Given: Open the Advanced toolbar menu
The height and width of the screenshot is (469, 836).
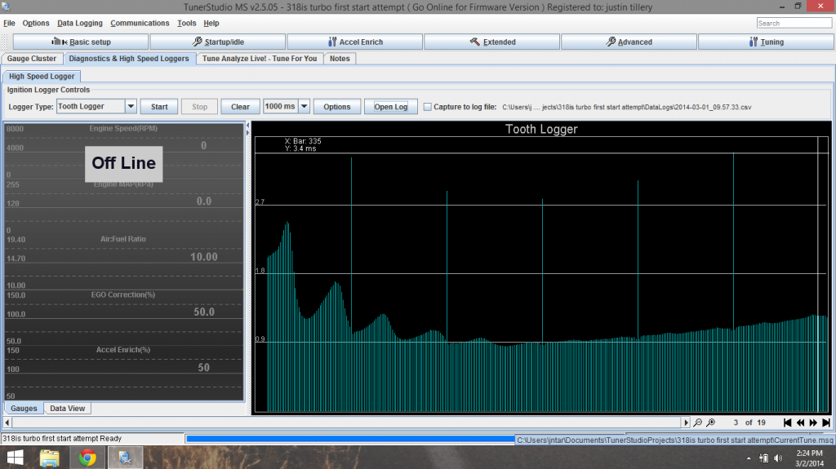Looking at the screenshot, I should (x=629, y=42).
